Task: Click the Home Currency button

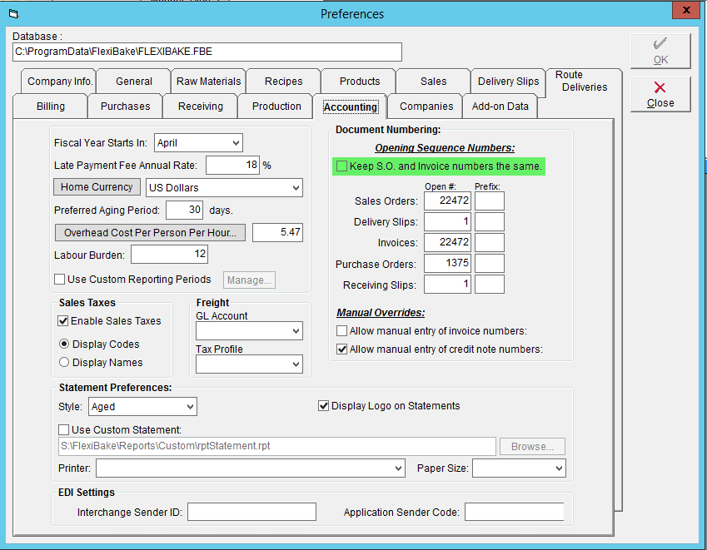Action: (x=97, y=187)
